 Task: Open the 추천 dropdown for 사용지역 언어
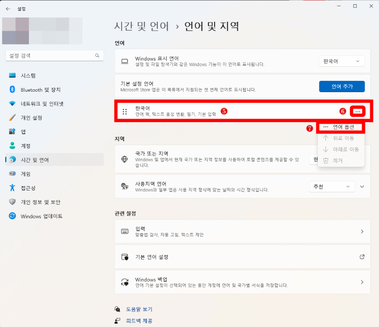point(332,186)
